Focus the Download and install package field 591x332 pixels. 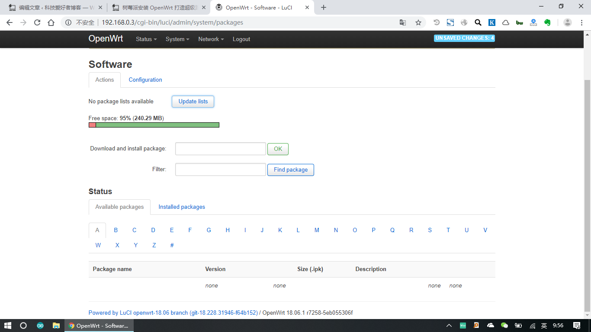[220, 149]
